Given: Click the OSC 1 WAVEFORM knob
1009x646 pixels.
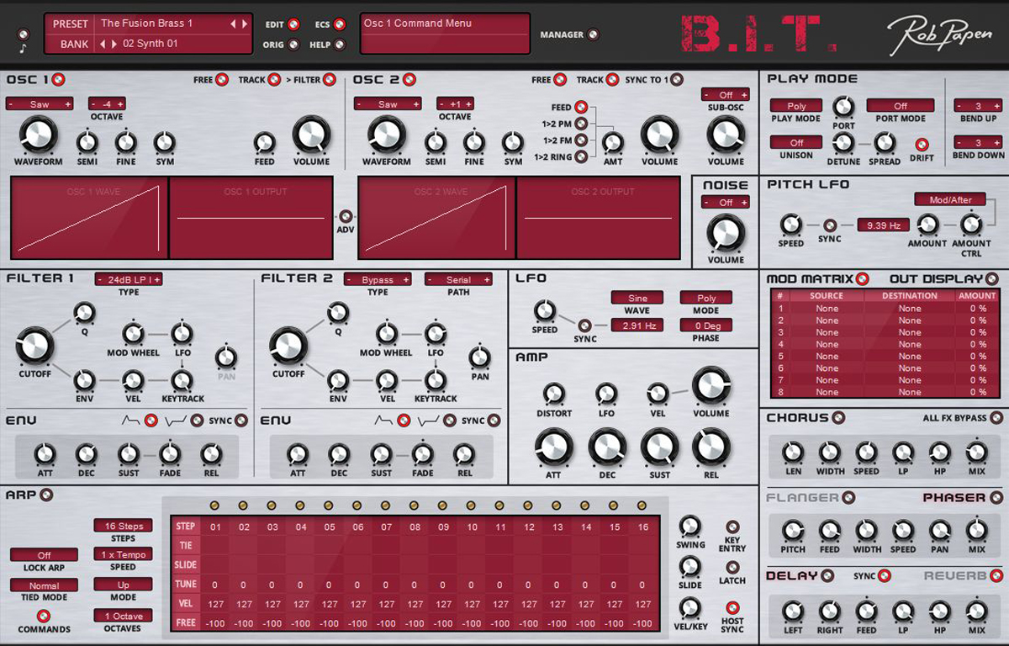Looking at the screenshot, I should (38, 136).
